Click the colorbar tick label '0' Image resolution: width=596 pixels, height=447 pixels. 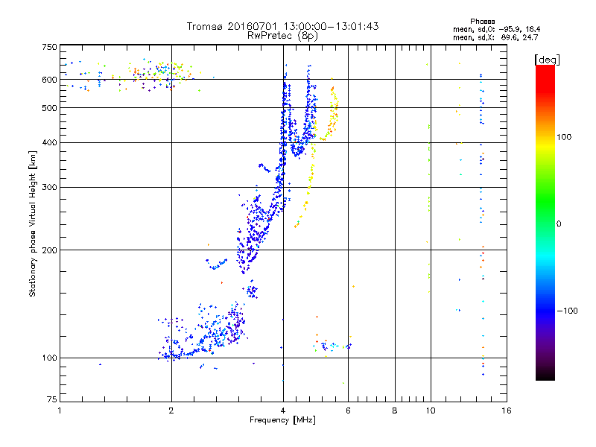click(x=559, y=223)
